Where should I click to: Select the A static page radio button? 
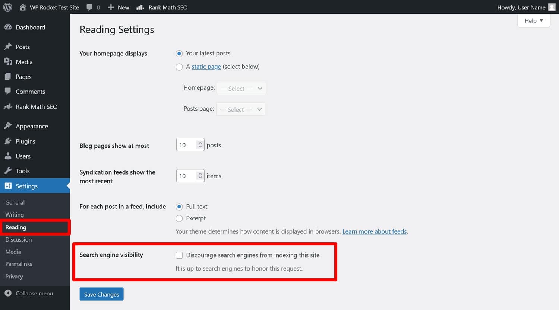click(179, 67)
